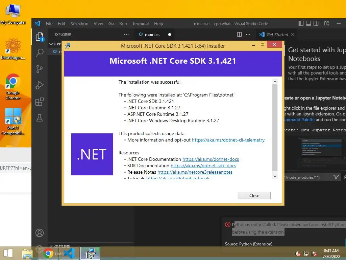Click the VS Code logo in title bar
This screenshot has height=260, width=346.
point(38,23)
